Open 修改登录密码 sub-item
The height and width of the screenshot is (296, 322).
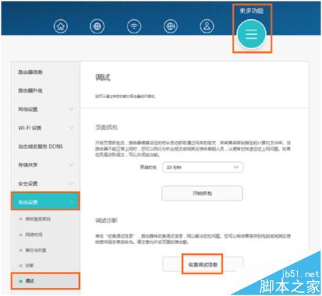point(38,219)
